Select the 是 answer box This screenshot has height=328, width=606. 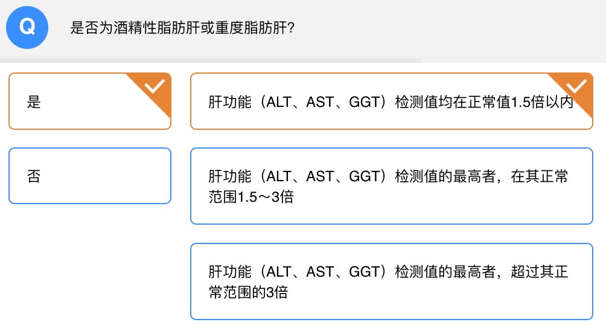(90, 101)
